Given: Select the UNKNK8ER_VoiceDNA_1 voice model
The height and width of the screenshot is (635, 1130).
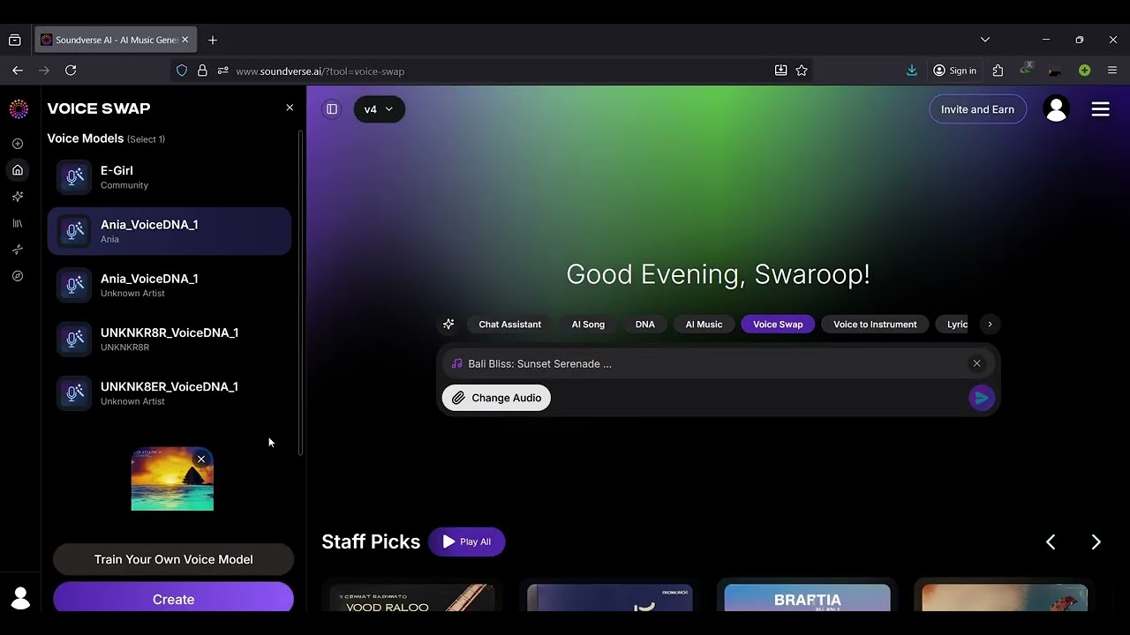Looking at the screenshot, I should point(169,393).
